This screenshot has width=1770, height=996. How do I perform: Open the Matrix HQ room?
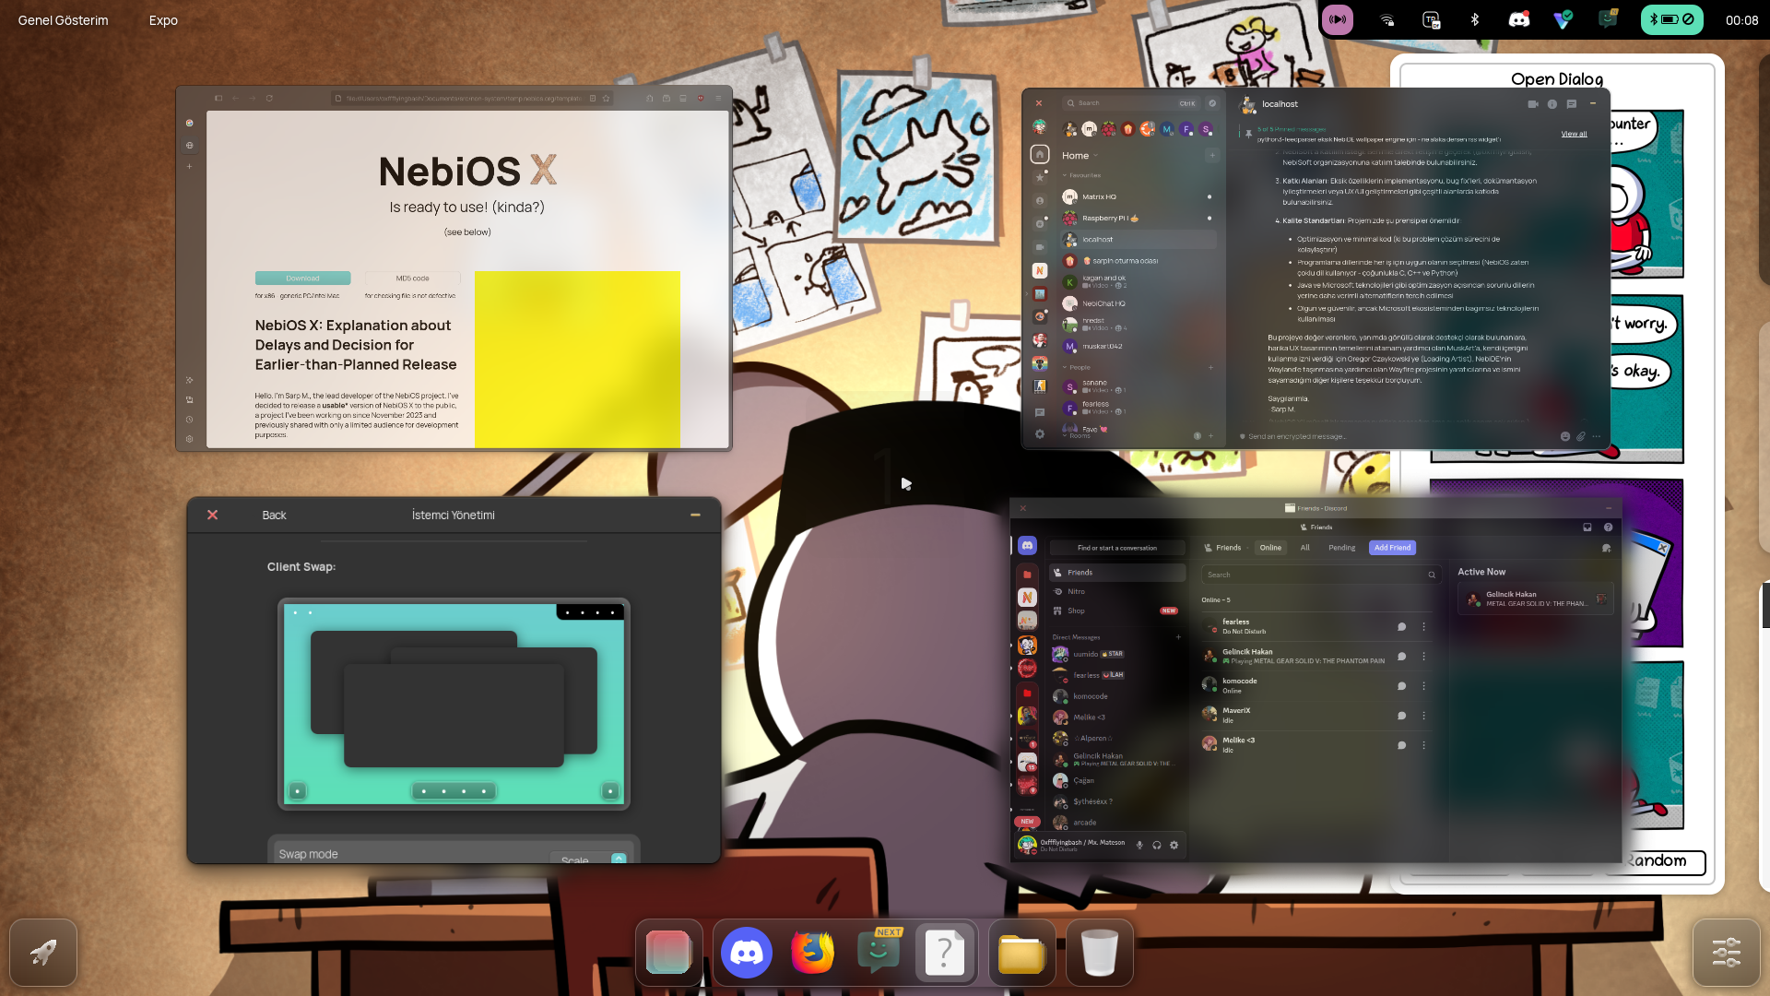point(1139,196)
